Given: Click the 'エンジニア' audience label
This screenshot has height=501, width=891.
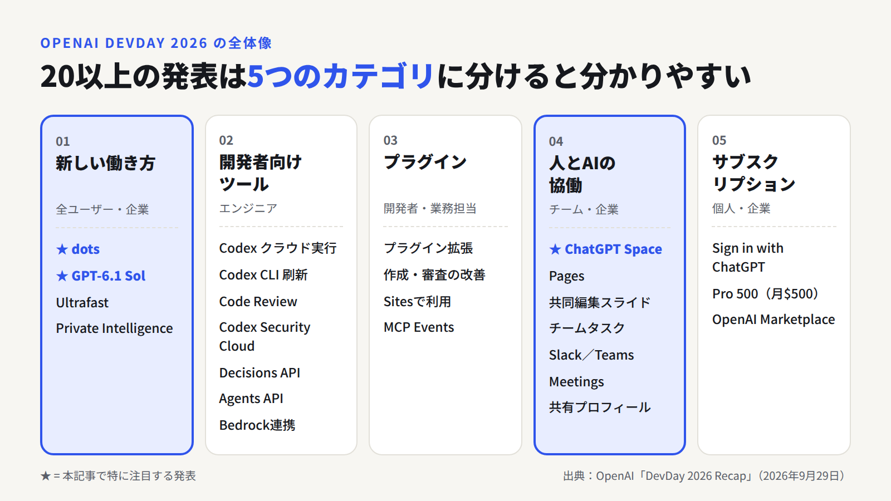Looking at the screenshot, I should (x=248, y=208).
